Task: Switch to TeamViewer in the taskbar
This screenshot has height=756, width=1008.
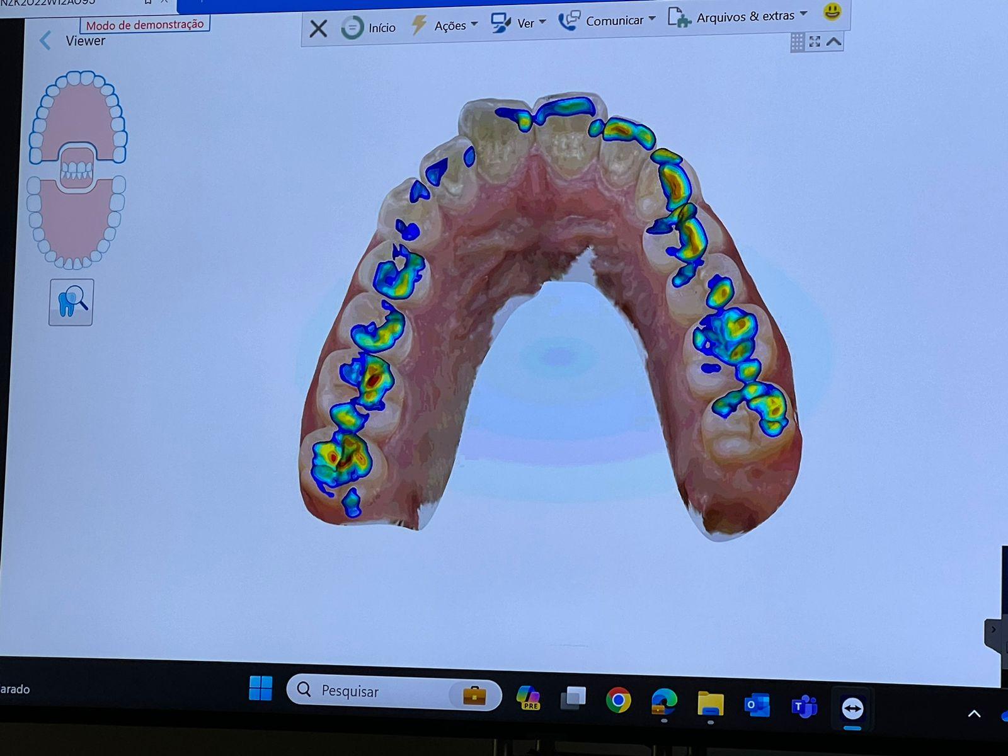Action: coord(852,708)
